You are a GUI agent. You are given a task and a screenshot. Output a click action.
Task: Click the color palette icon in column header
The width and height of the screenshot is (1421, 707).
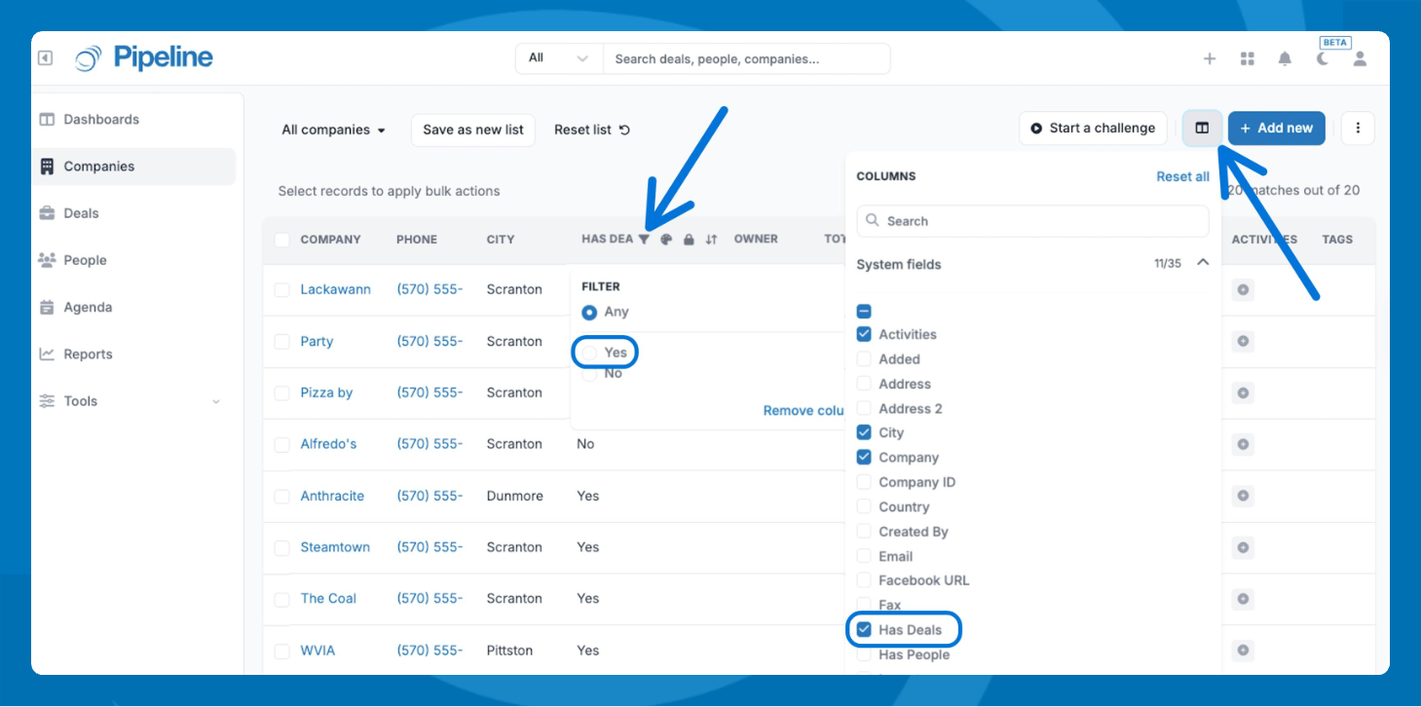pos(666,240)
